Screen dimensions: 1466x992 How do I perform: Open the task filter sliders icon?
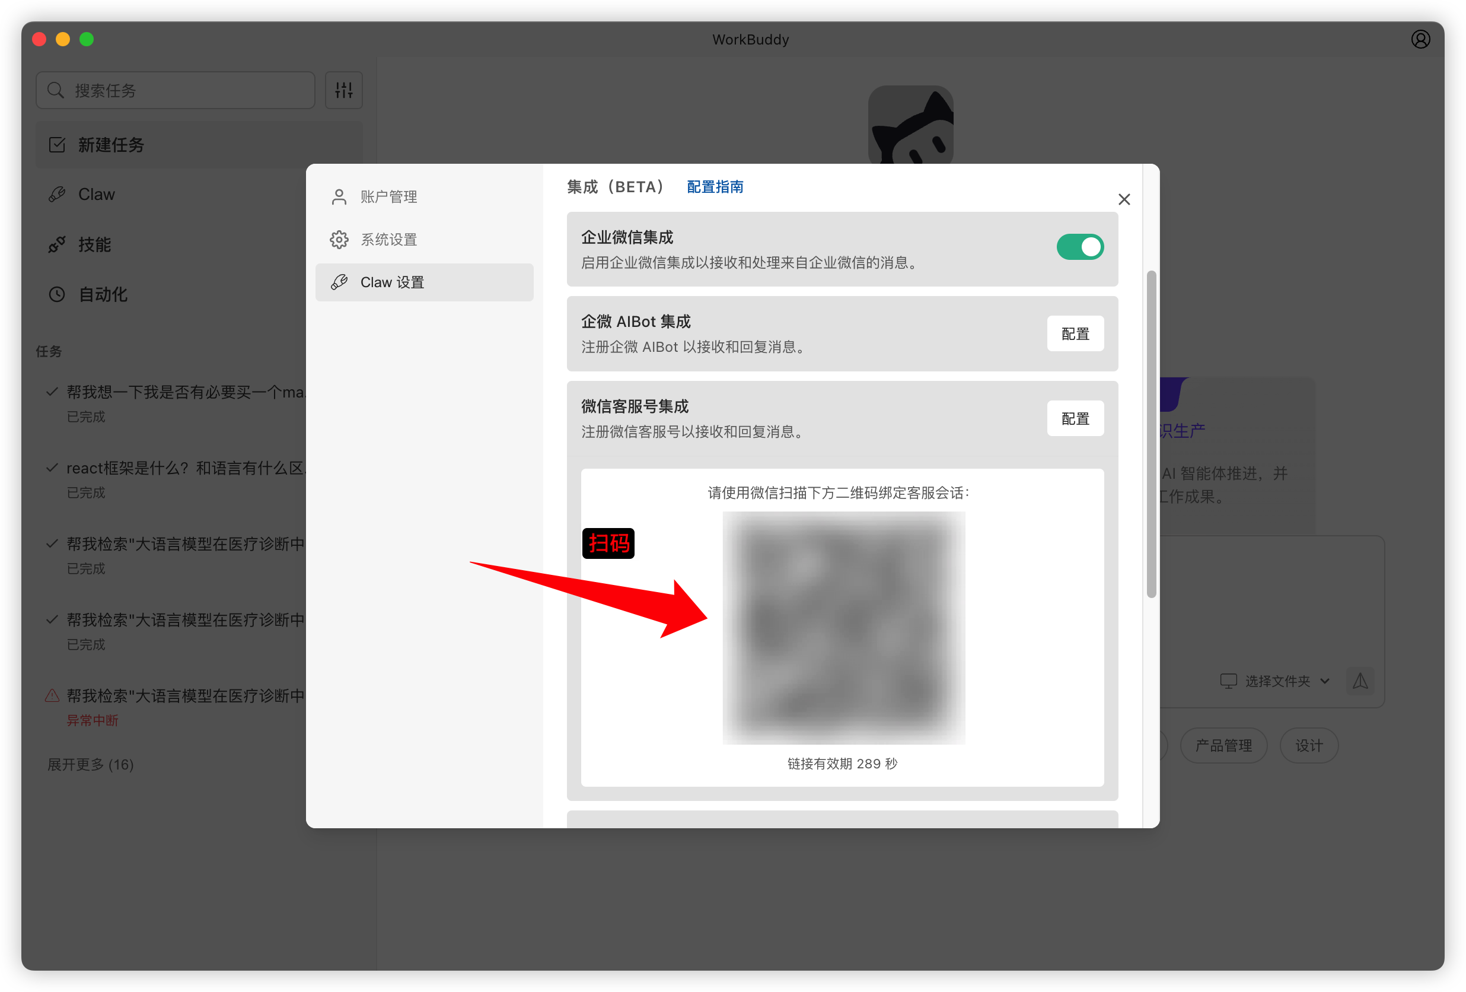pyautogui.click(x=344, y=90)
